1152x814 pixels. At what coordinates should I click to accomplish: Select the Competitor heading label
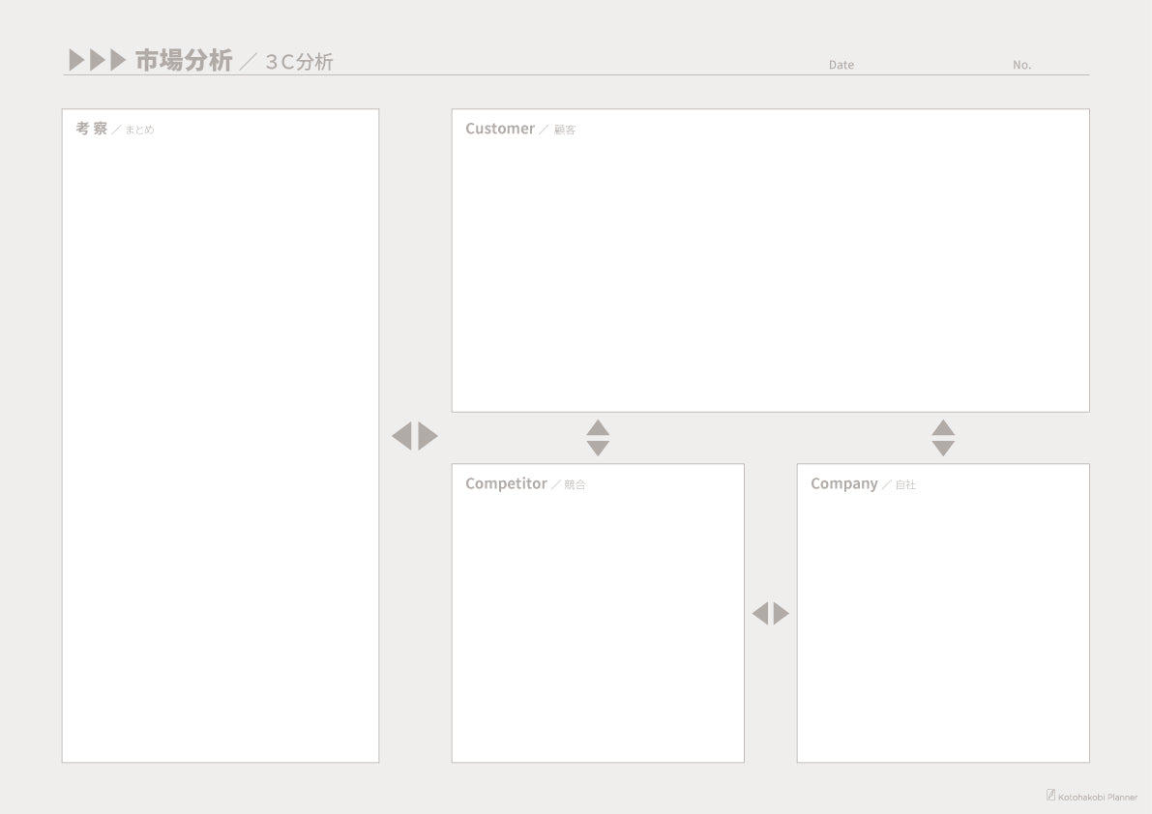pyautogui.click(x=506, y=483)
